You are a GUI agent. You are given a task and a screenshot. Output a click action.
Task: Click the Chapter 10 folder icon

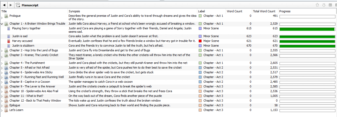pyautogui.click(x=6, y=91)
